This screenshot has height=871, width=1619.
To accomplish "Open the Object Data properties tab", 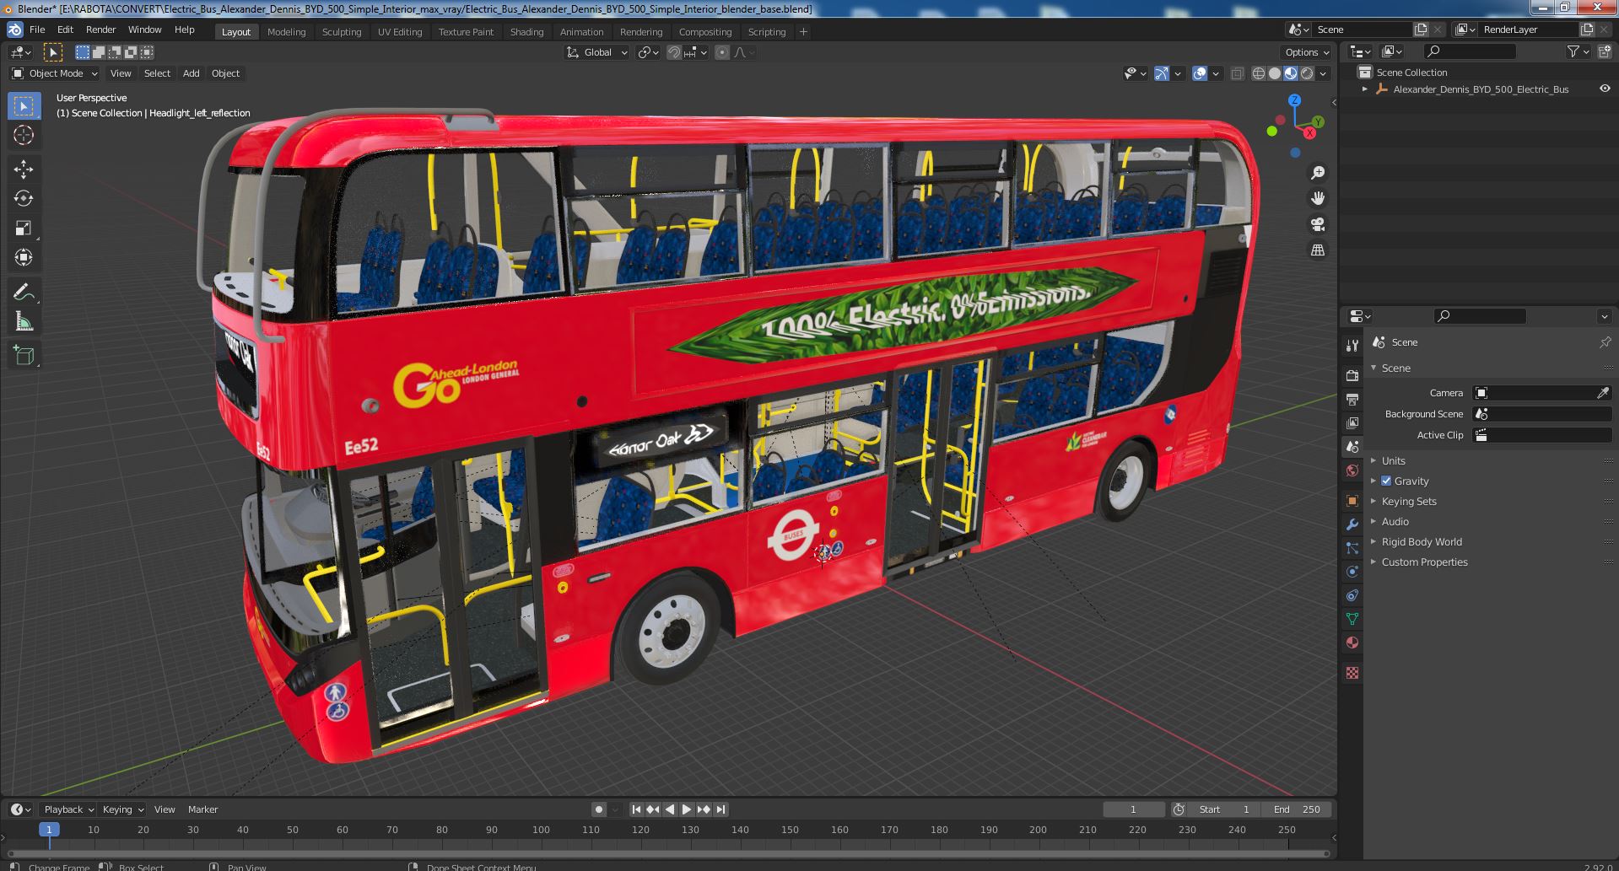I will coord(1352,618).
